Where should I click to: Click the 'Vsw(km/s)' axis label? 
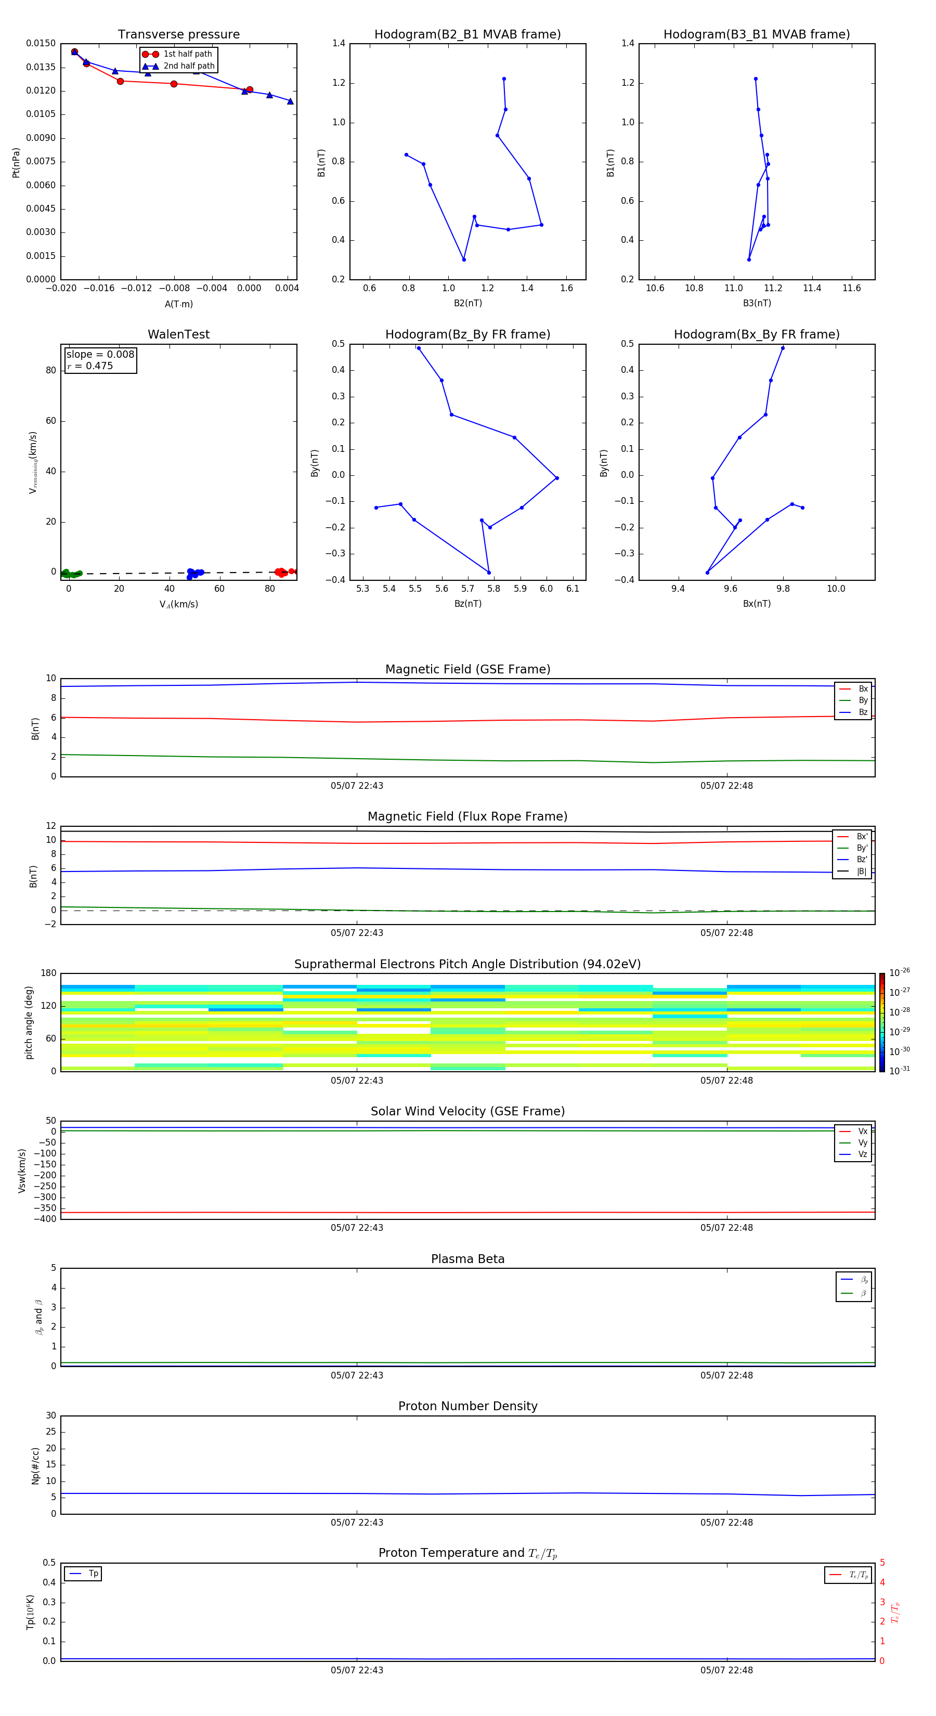(22, 1171)
